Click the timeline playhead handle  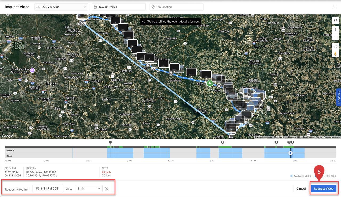(290, 153)
